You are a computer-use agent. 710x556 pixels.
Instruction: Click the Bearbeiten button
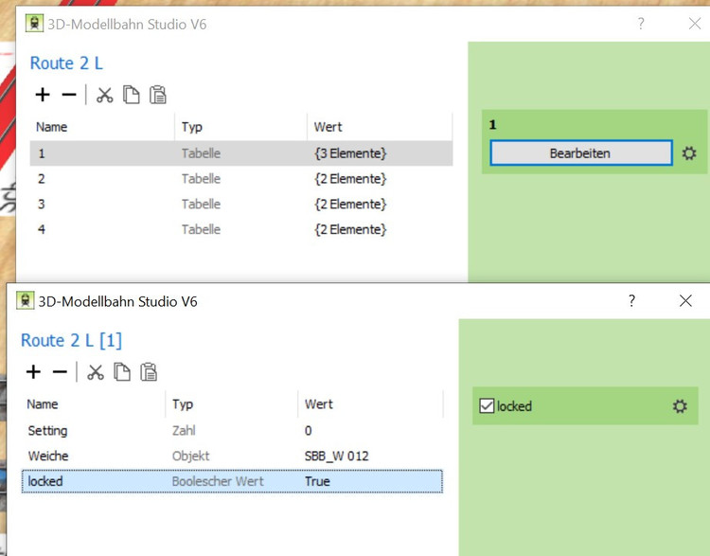[581, 153]
